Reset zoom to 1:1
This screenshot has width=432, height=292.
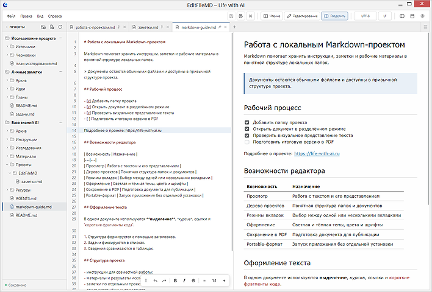tap(214, 280)
